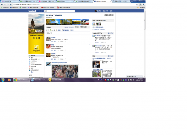Screen dimensions: 187x136
Task: Switch to the 10/20 day9 browser tab
Action: click(29, 1)
